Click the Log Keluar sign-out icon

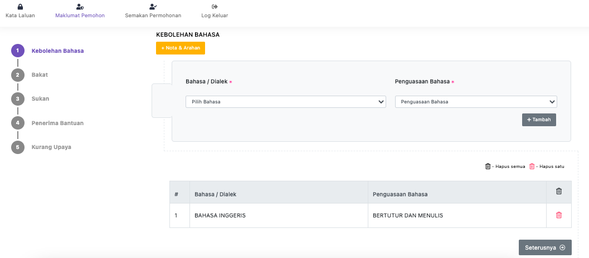tap(215, 7)
